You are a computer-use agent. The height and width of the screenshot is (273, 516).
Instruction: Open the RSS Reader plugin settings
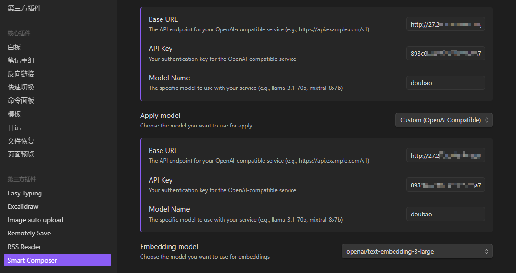[x=24, y=247]
